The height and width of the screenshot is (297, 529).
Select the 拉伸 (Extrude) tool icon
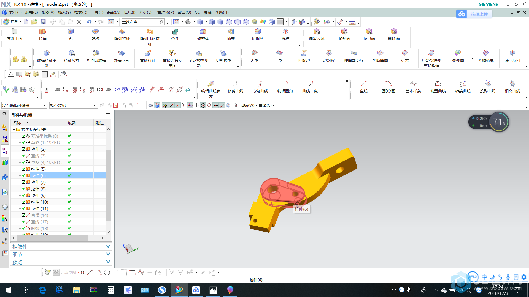(x=43, y=32)
